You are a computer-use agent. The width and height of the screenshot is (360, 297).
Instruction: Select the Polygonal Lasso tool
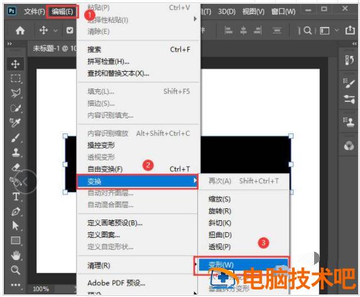coord(15,93)
